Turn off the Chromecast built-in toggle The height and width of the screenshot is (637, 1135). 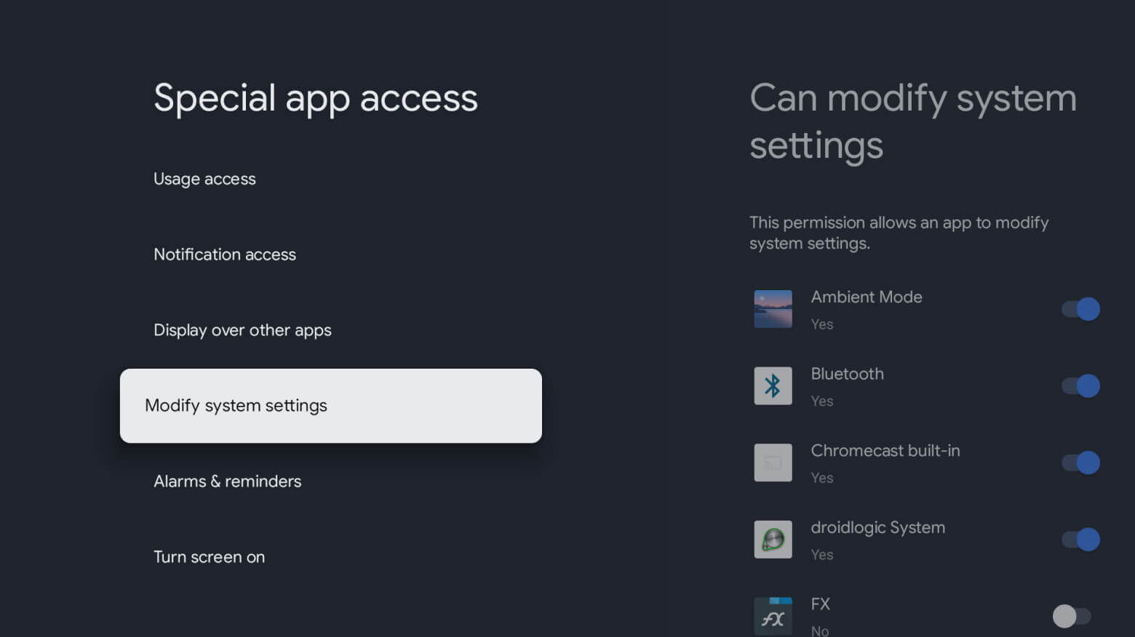(x=1080, y=462)
